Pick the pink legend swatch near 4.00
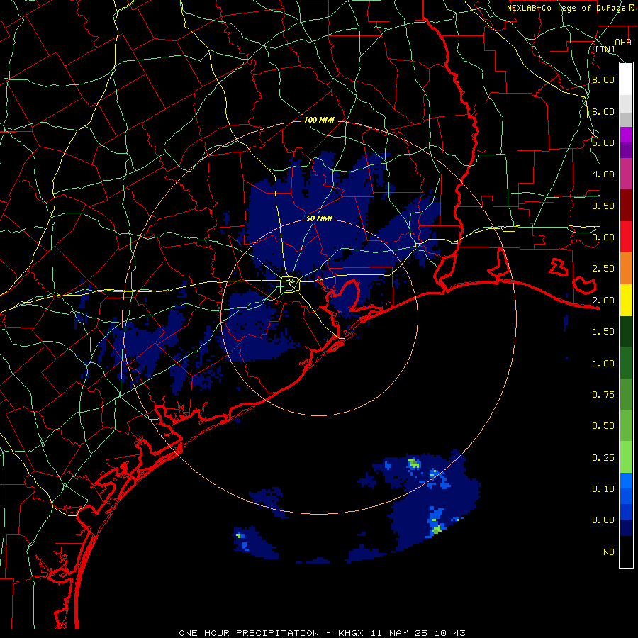This screenshot has height=638, width=638. click(x=626, y=174)
